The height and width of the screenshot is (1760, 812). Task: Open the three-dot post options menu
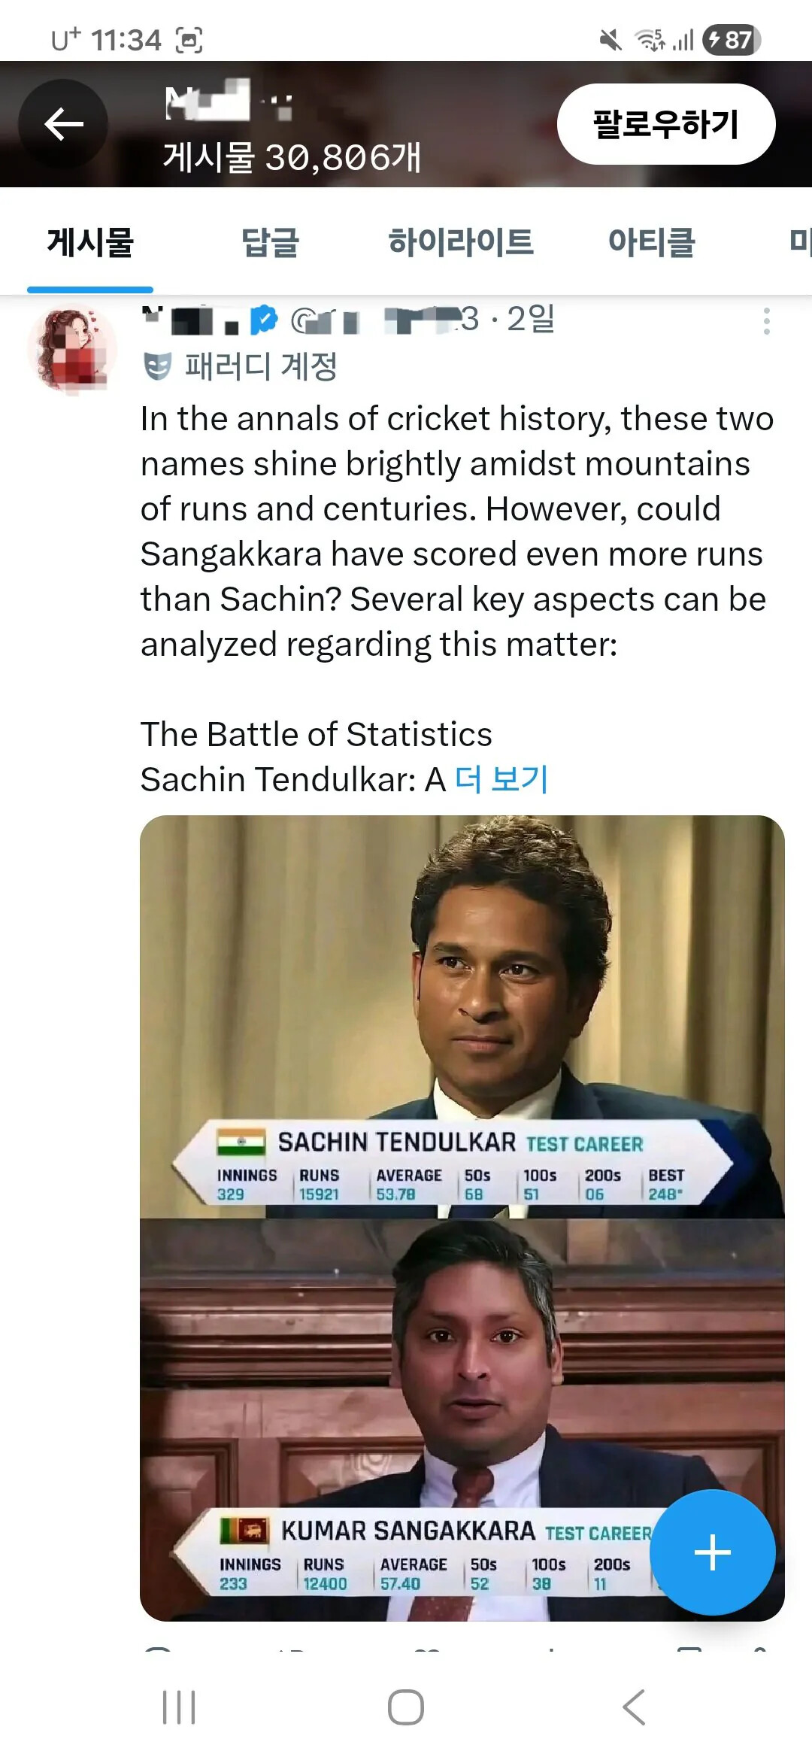766,321
